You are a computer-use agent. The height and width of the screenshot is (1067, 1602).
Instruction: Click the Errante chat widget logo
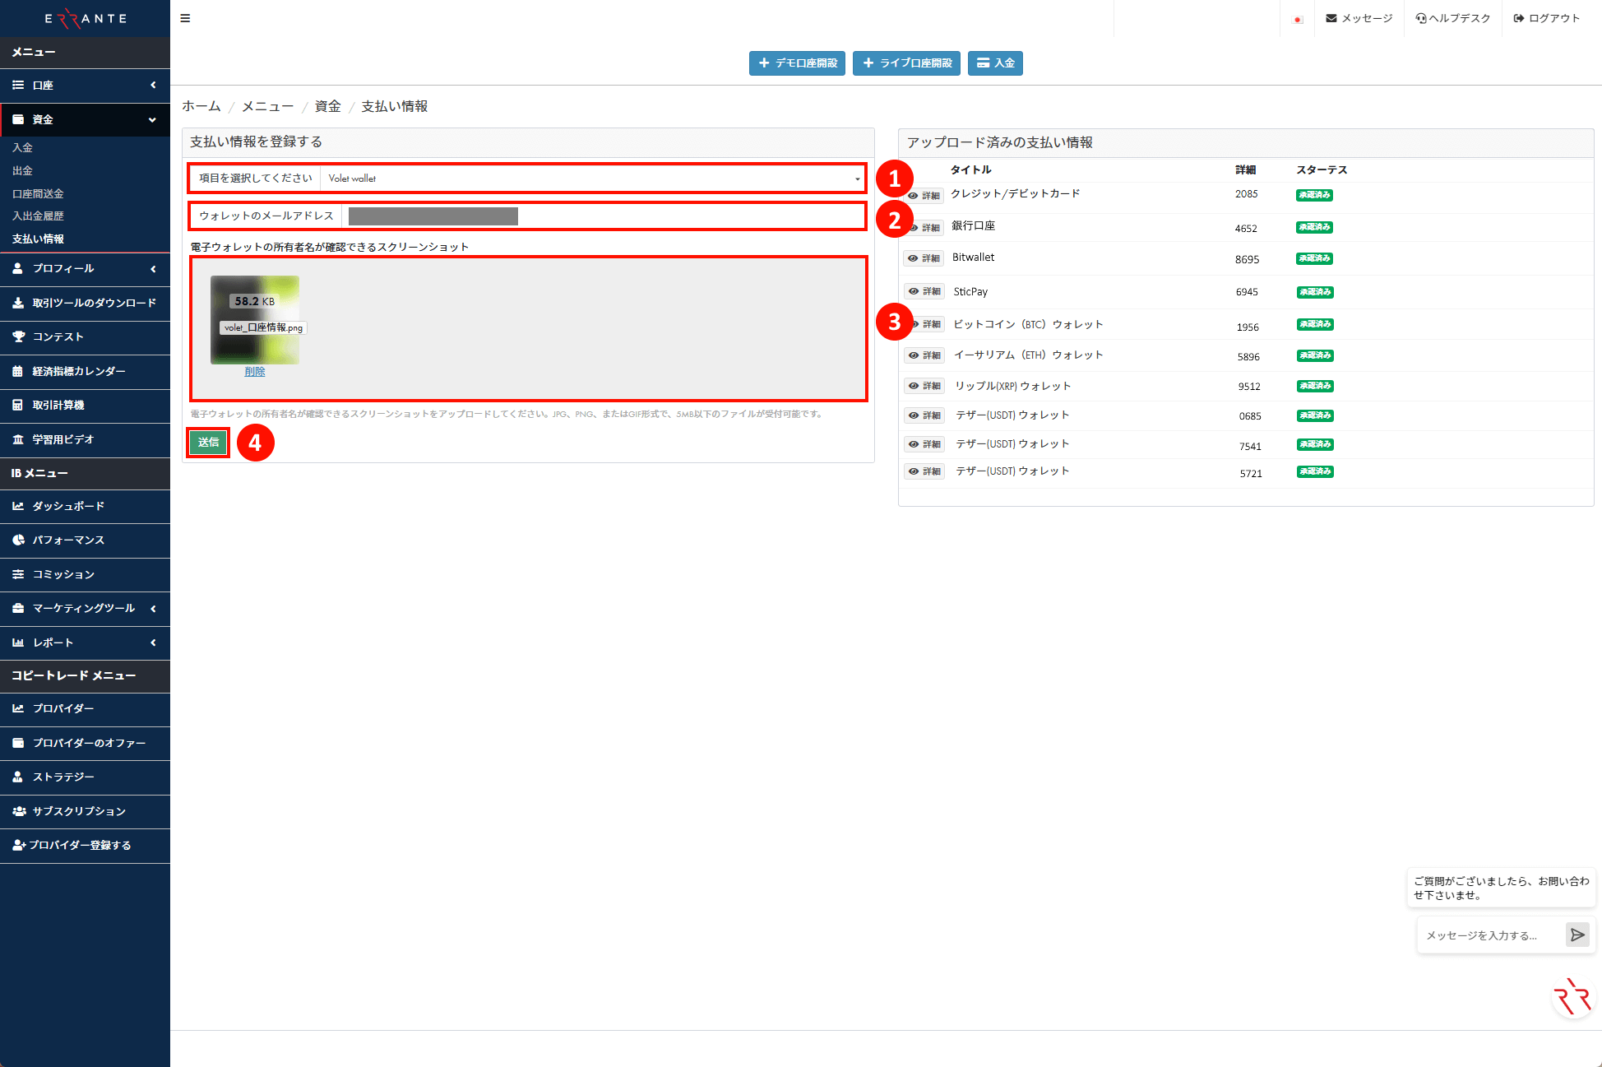[1572, 997]
